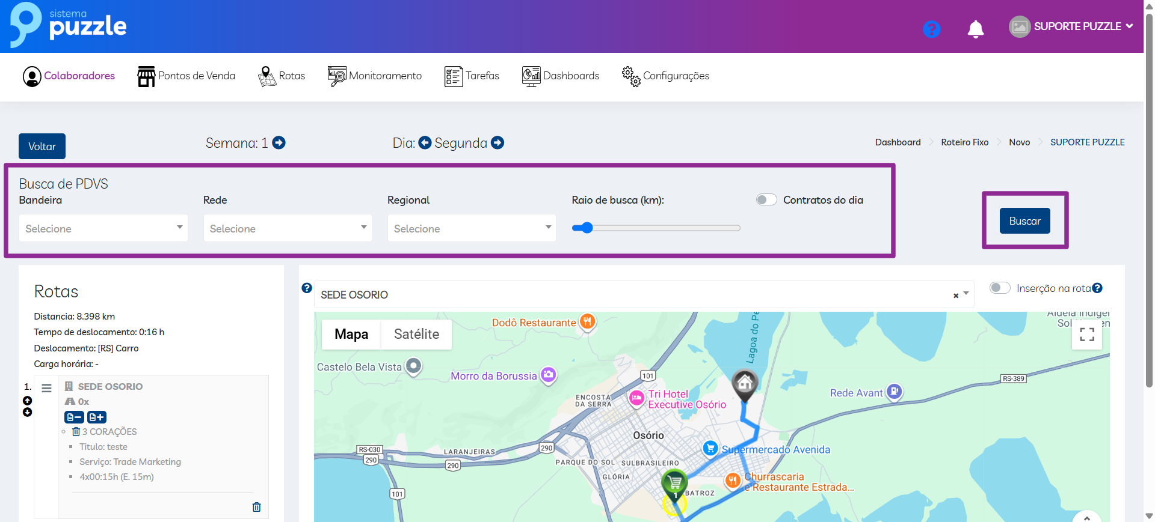Open the notifications bell
The height and width of the screenshot is (522, 1155).
coord(975,29)
